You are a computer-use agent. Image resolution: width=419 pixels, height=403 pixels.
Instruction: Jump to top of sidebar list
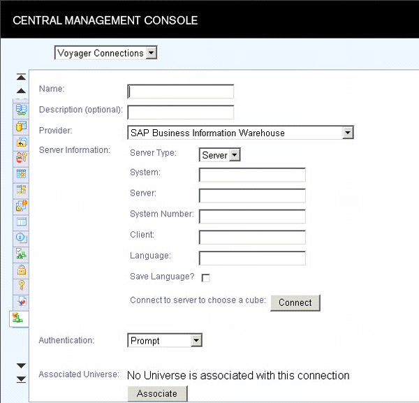21,77
